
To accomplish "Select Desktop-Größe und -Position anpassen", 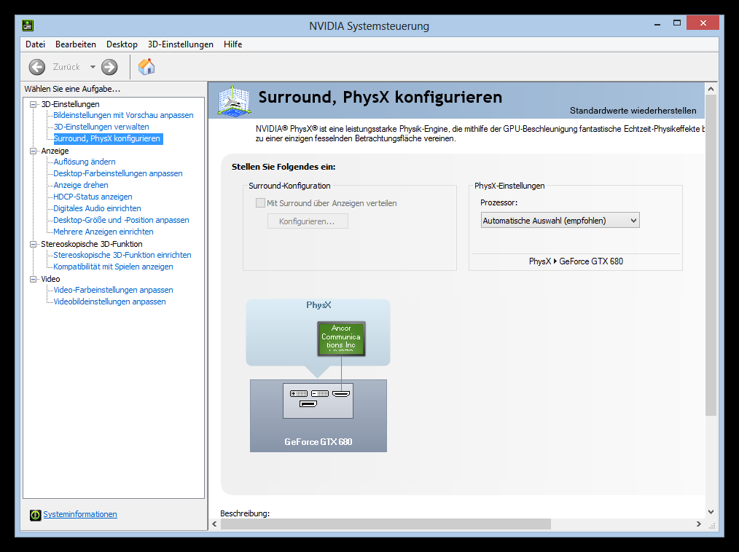I will 121,220.
